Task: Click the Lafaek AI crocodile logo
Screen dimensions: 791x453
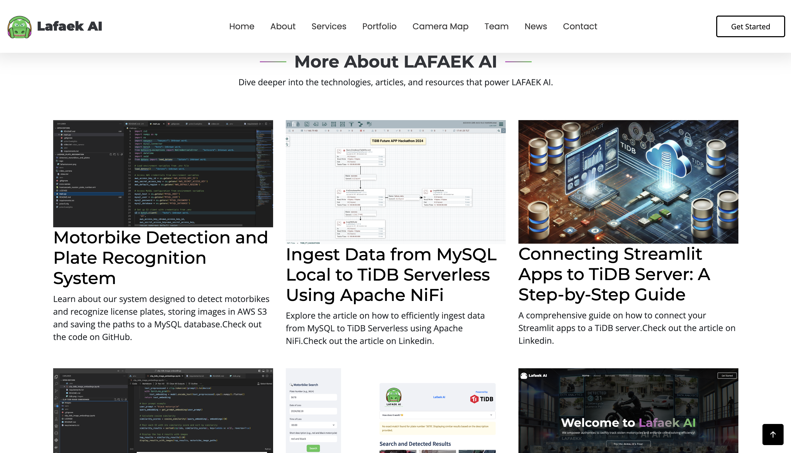Action: (x=19, y=27)
